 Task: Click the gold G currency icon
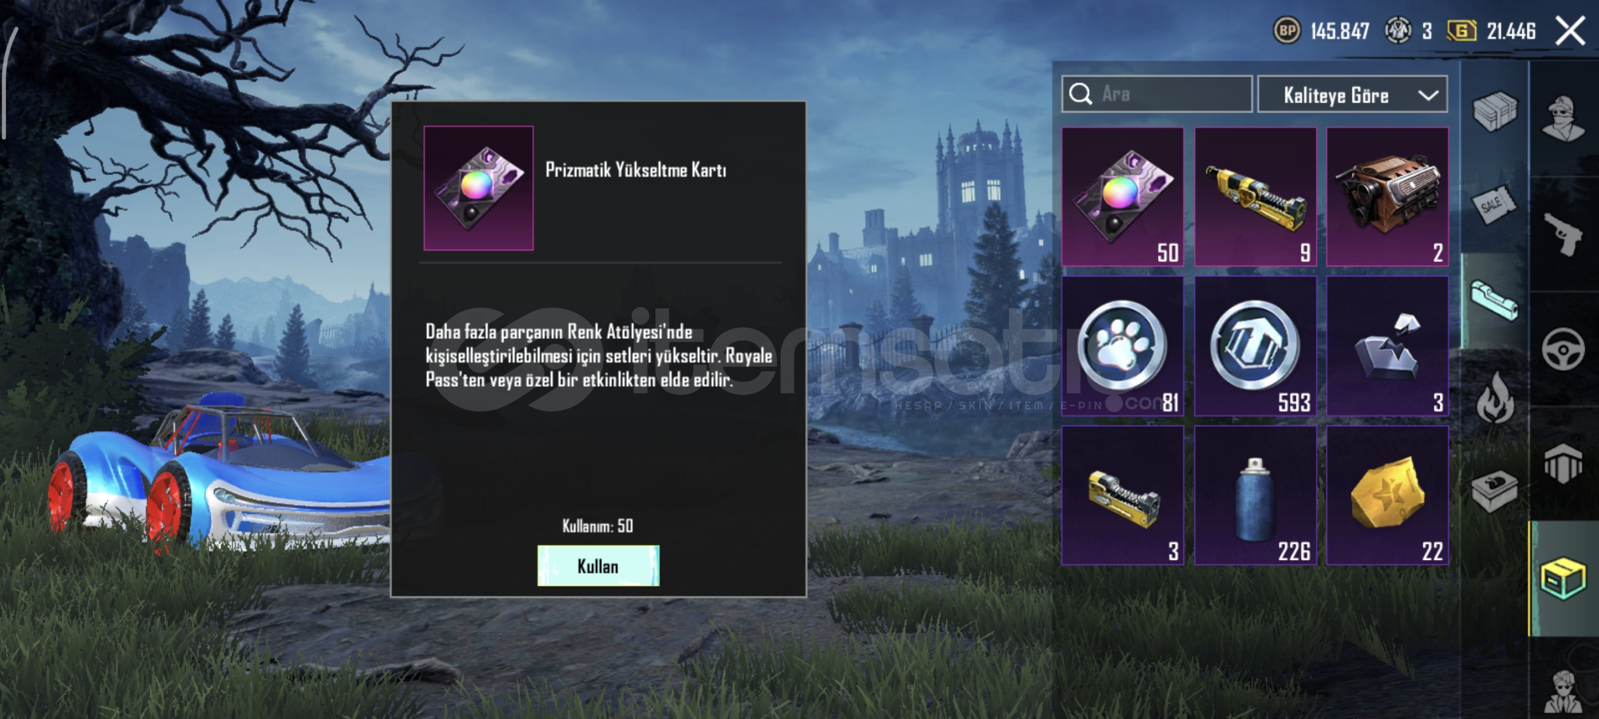1462,31
